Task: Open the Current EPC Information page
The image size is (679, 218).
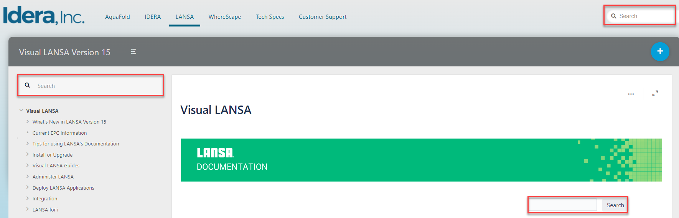Action: coord(59,133)
